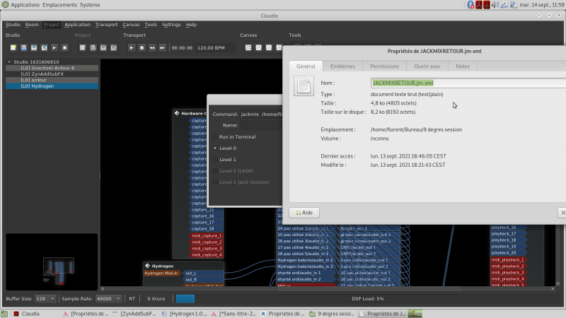Switch to the Permissions tab
The height and width of the screenshot is (318, 566).
click(x=384, y=66)
